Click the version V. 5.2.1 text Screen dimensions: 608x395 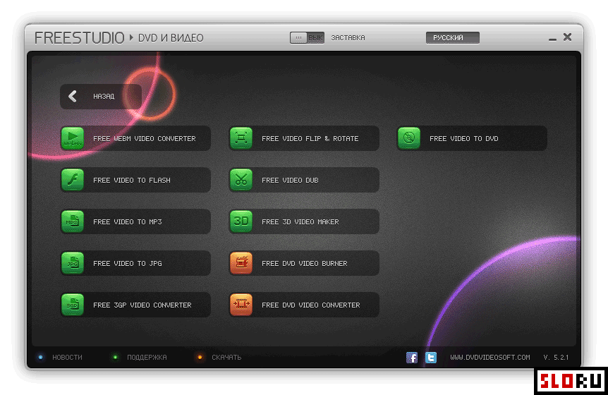(x=556, y=358)
